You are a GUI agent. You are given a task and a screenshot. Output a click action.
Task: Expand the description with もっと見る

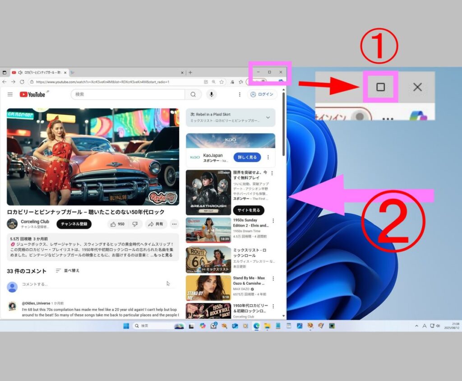pos(162,255)
